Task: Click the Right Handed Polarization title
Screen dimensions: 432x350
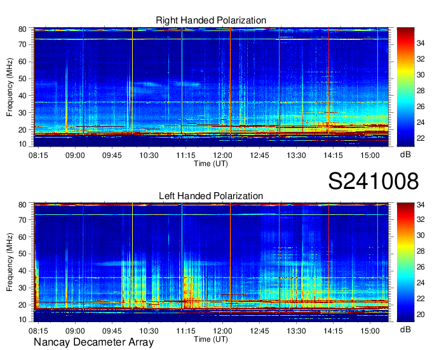Action: coord(211,20)
